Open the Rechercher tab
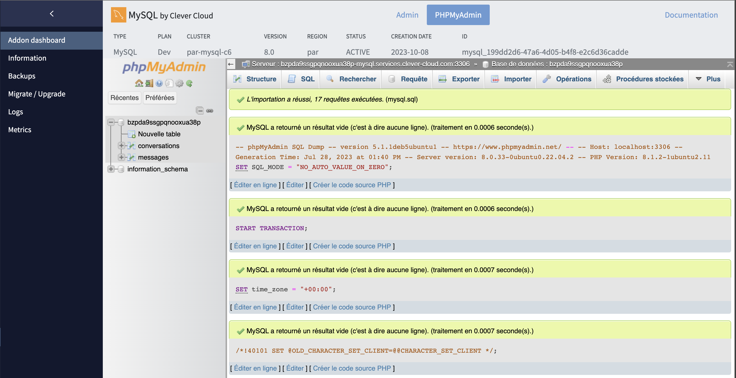The height and width of the screenshot is (378, 736). pyautogui.click(x=351, y=79)
